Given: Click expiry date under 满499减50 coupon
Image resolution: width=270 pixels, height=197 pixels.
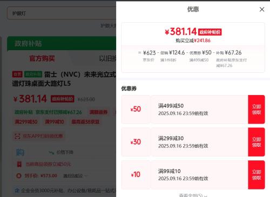Looking at the screenshot, I should click(x=183, y=113).
